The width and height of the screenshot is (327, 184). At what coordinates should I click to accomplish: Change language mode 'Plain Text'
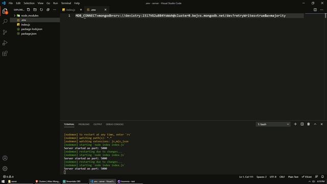coord(293,177)
